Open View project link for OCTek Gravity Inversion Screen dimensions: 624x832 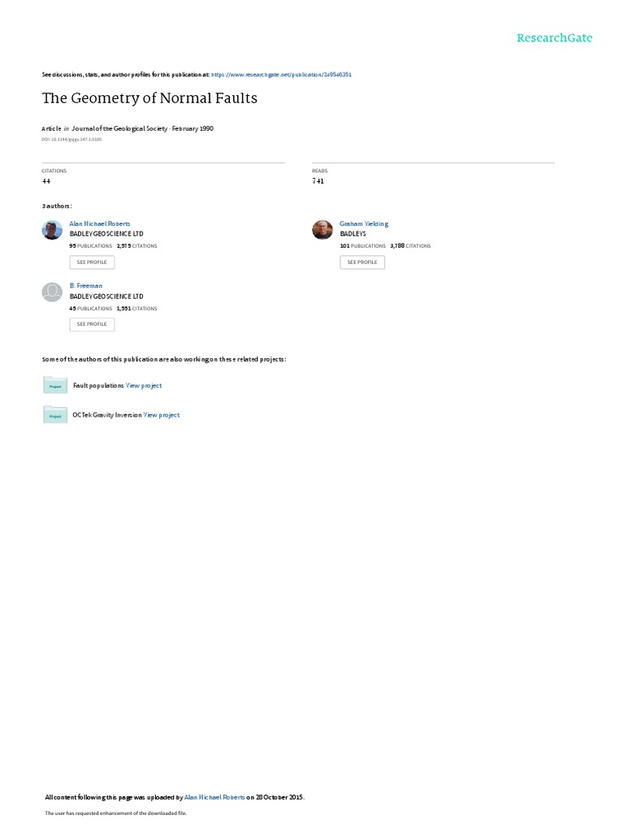tap(162, 415)
